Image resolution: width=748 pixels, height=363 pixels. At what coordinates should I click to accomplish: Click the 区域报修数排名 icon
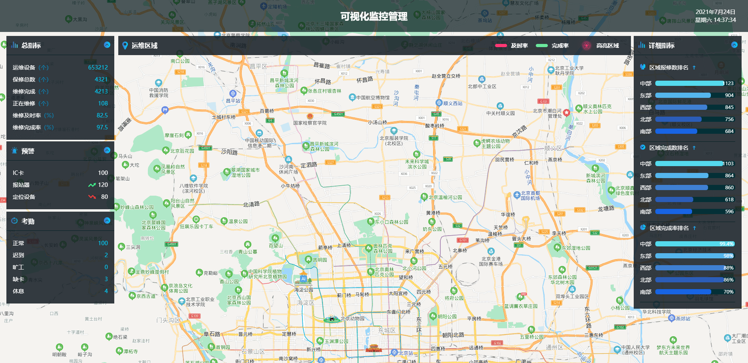643,67
